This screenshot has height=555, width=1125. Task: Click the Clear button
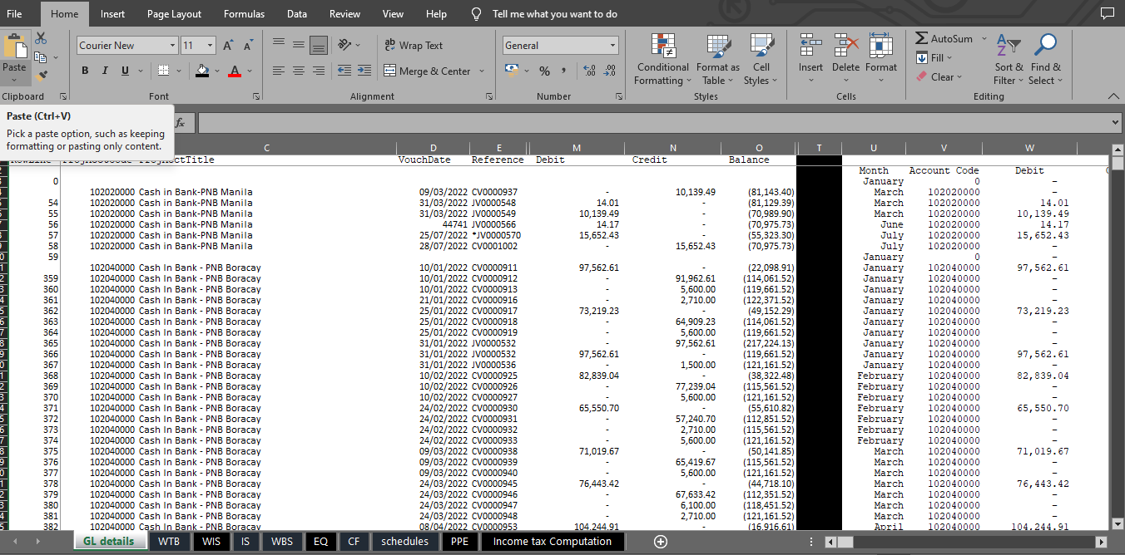pyautogui.click(x=939, y=77)
